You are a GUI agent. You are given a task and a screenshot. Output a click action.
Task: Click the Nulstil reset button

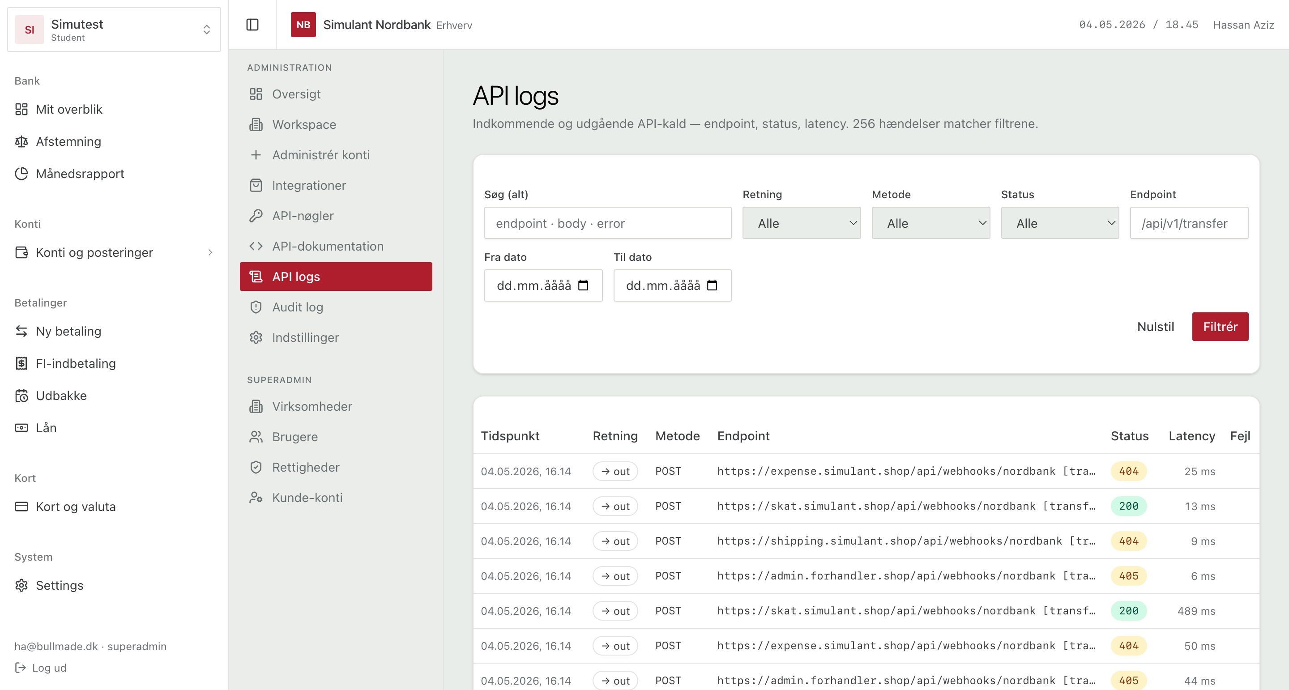[1155, 327]
